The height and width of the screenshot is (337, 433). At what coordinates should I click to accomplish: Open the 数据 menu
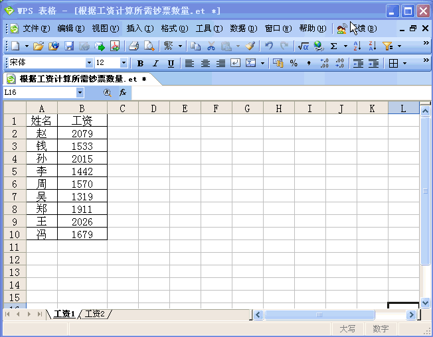click(x=243, y=29)
